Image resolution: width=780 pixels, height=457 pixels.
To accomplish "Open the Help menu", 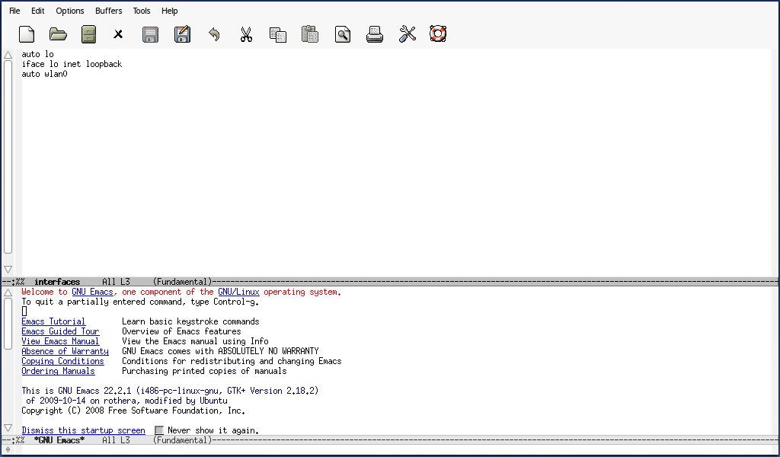I will pyautogui.click(x=170, y=11).
